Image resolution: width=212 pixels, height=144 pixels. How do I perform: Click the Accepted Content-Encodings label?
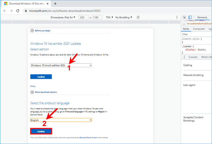click(x=193, y=119)
